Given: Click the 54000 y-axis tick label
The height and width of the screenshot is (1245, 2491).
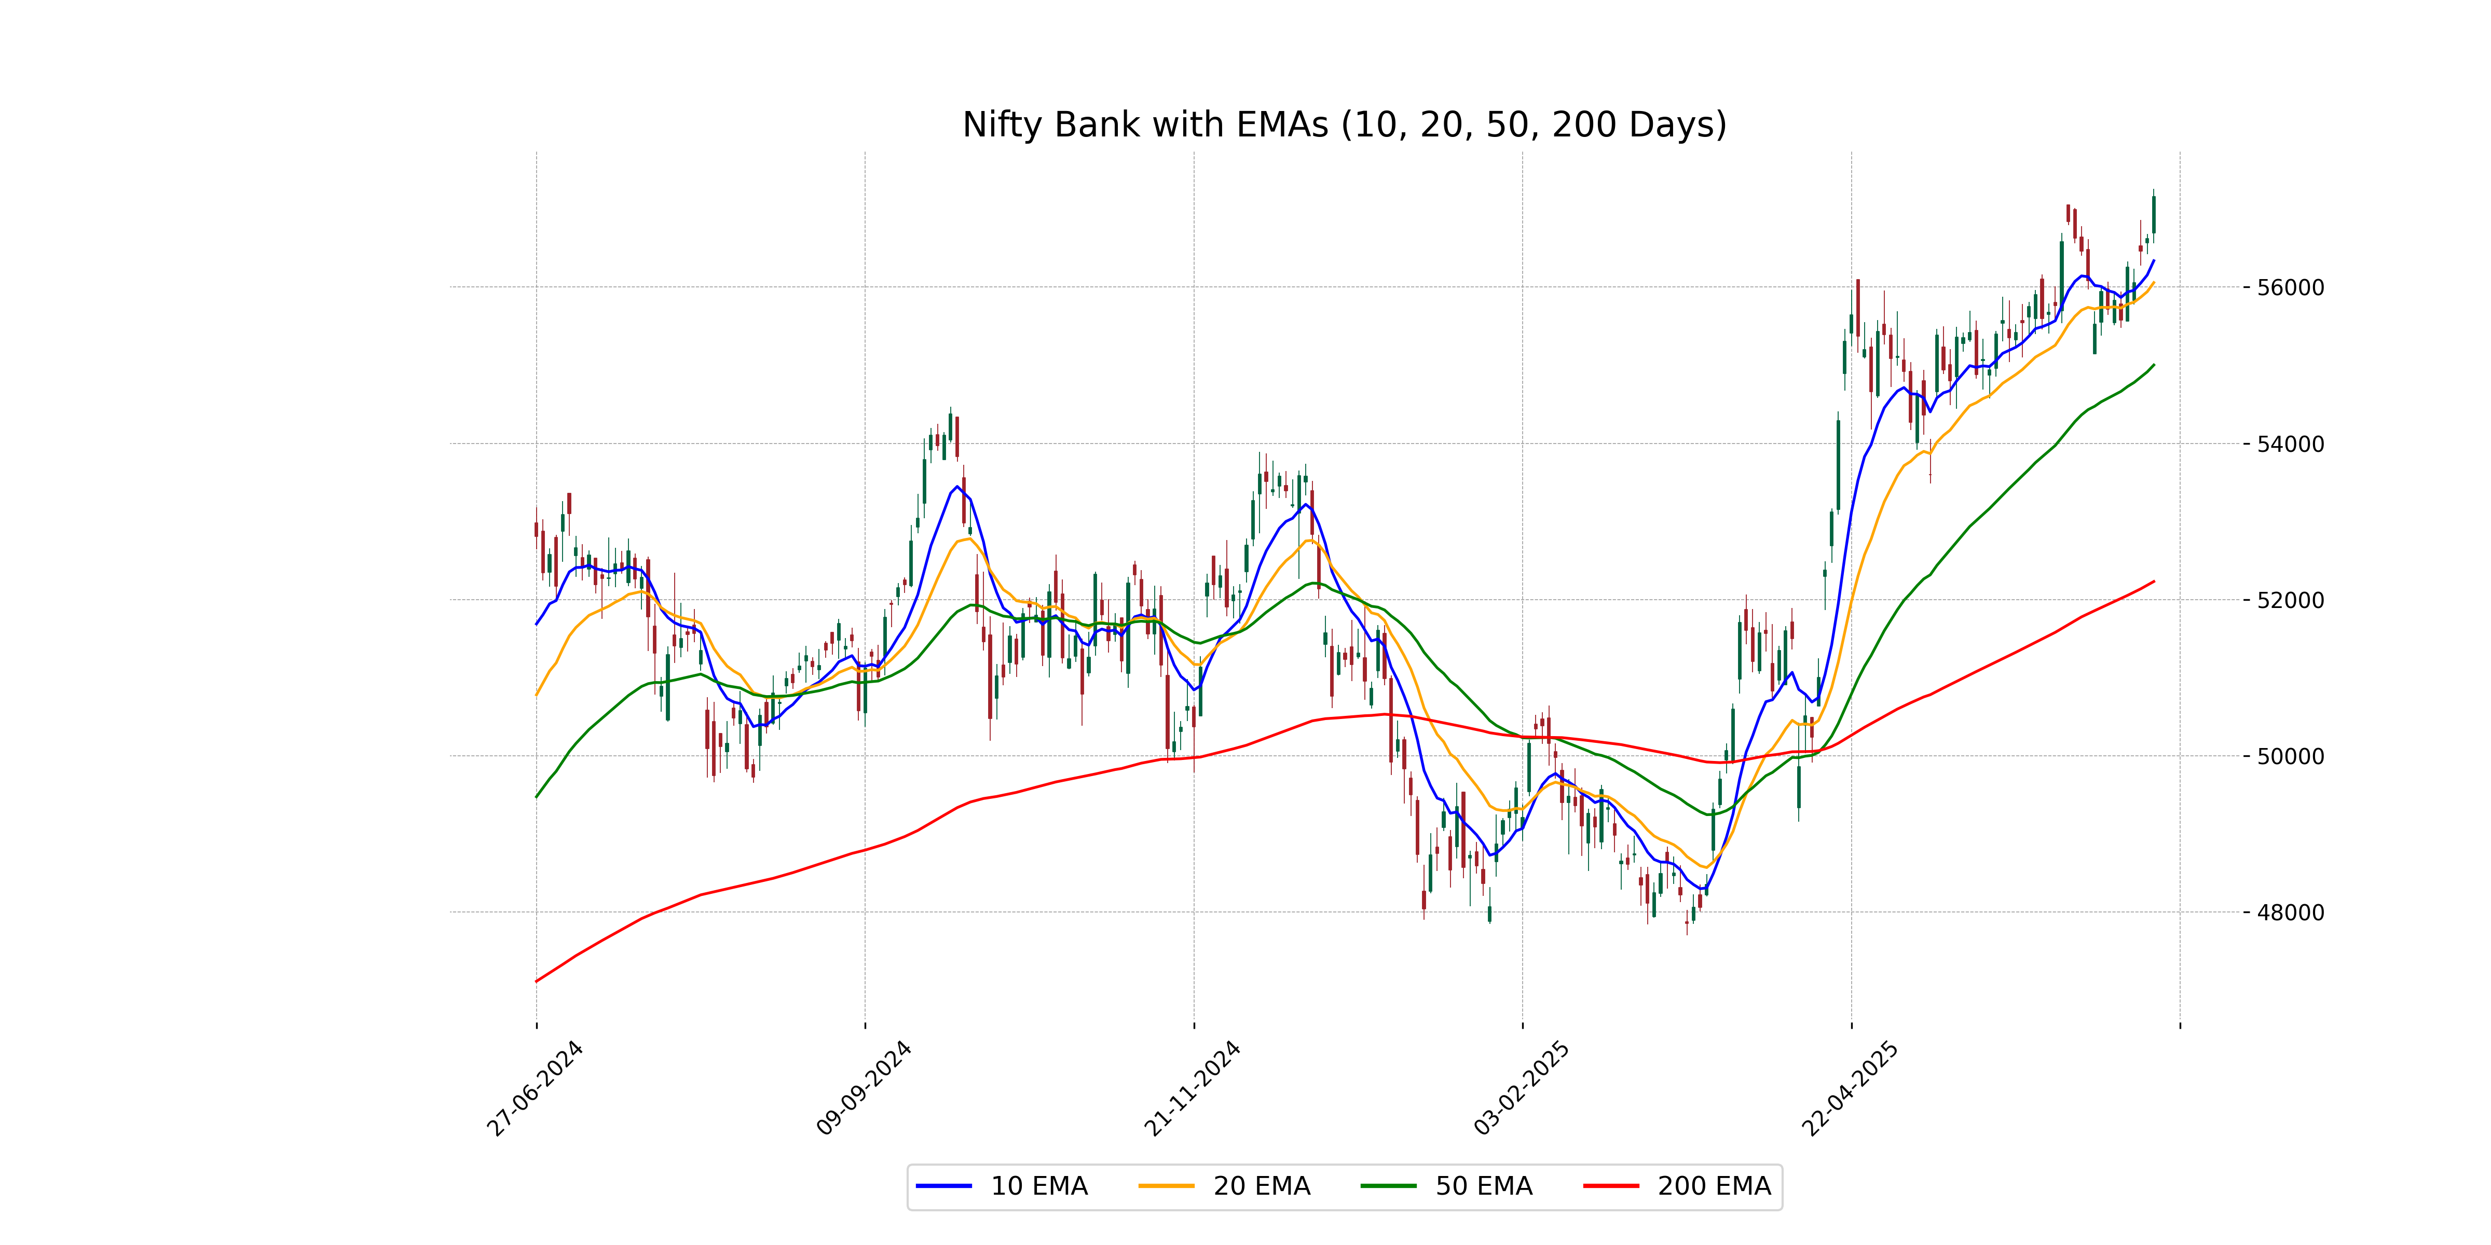Looking at the screenshot, I should pos(2290,445).
